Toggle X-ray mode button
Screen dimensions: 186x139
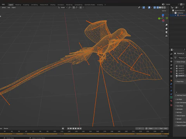[x=155, y=8]
